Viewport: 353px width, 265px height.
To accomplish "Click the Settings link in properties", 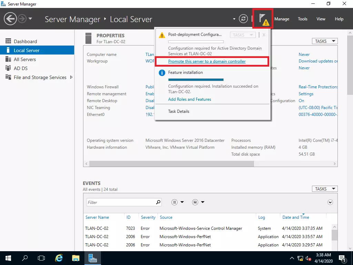I will 306,94.
